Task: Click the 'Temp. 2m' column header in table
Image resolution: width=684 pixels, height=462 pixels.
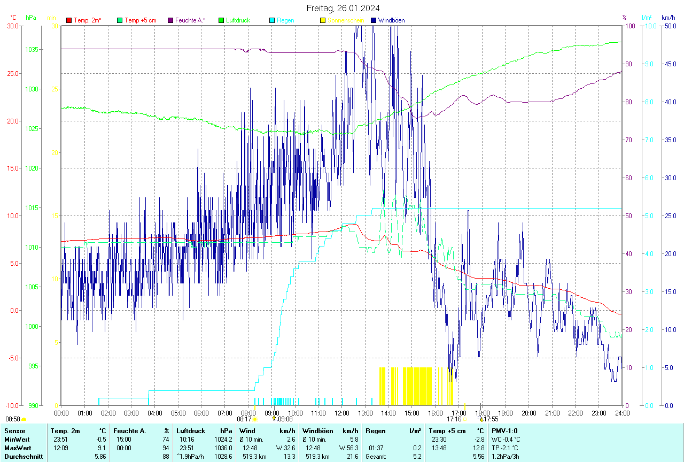Action: click(65, 430)
